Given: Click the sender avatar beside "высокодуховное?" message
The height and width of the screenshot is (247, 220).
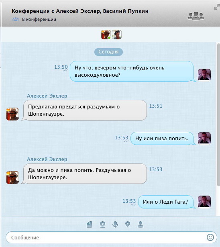Looking at the screenshot, I should pyautogui.click(x=204, y=75).
